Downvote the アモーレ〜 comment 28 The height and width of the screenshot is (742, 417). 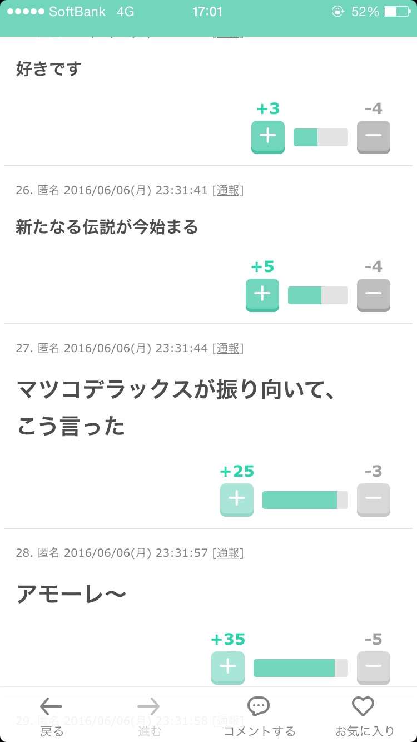point(374,667)
